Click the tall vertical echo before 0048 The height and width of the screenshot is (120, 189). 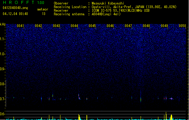pyautogui.click(x=141, y=96)
